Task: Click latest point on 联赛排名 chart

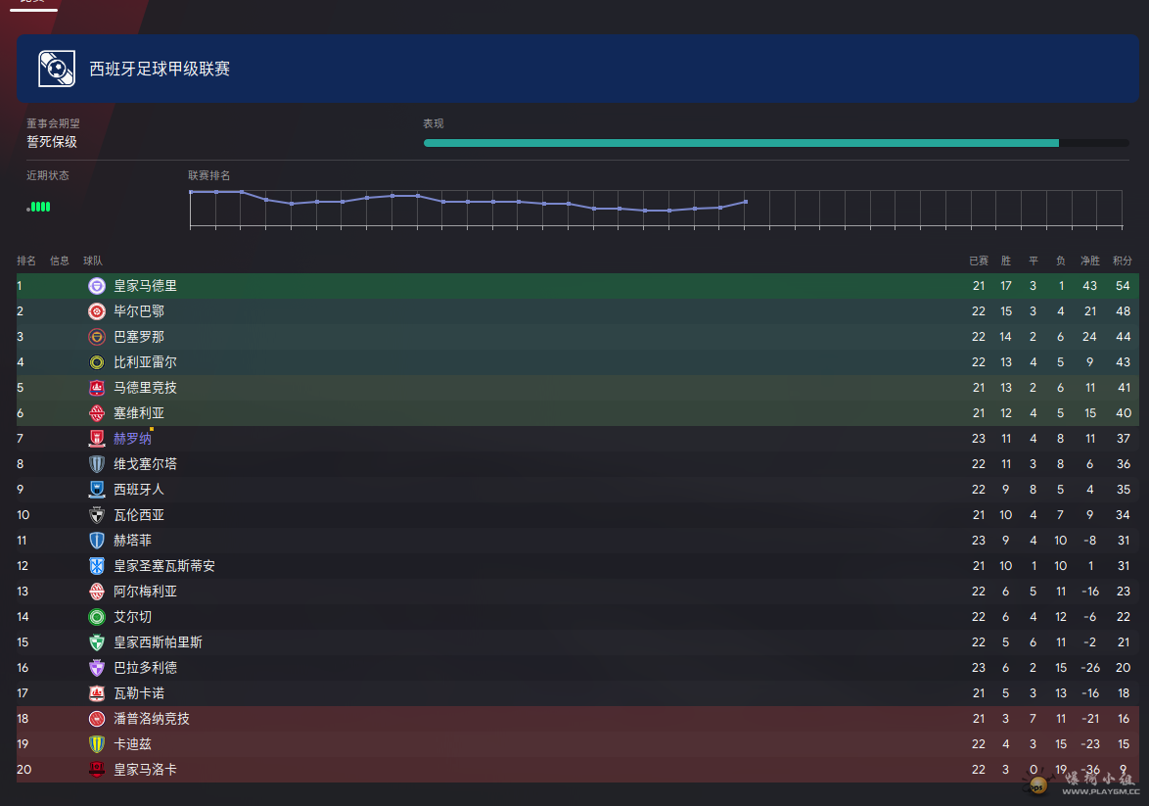Action: pyautogui.click(x=746, y=202)
